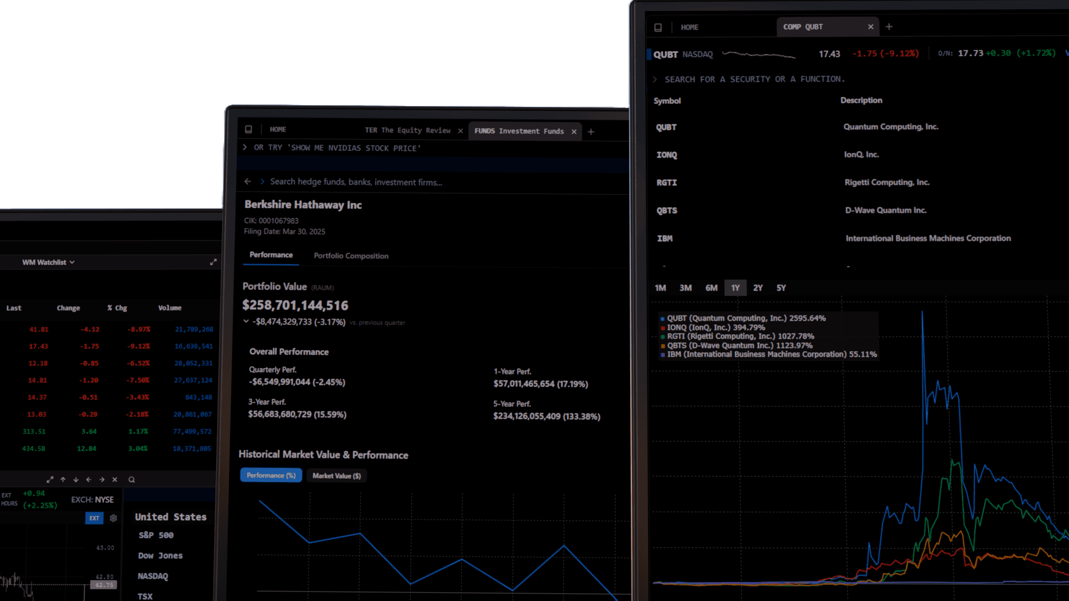Click the left arrow icon in left toolbar
Viewport: 1069px width, 601px height.
89,480
